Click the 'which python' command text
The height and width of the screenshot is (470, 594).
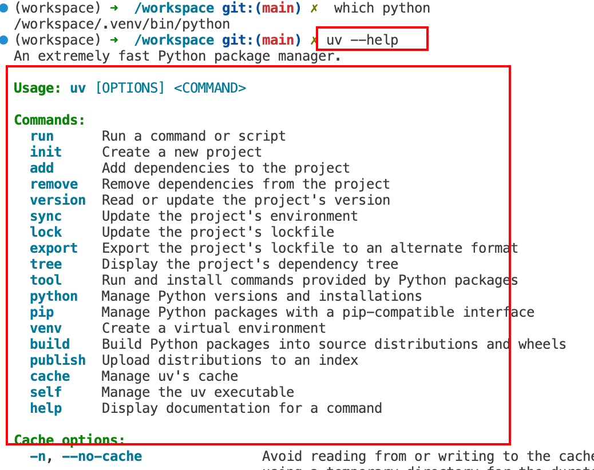382,8
